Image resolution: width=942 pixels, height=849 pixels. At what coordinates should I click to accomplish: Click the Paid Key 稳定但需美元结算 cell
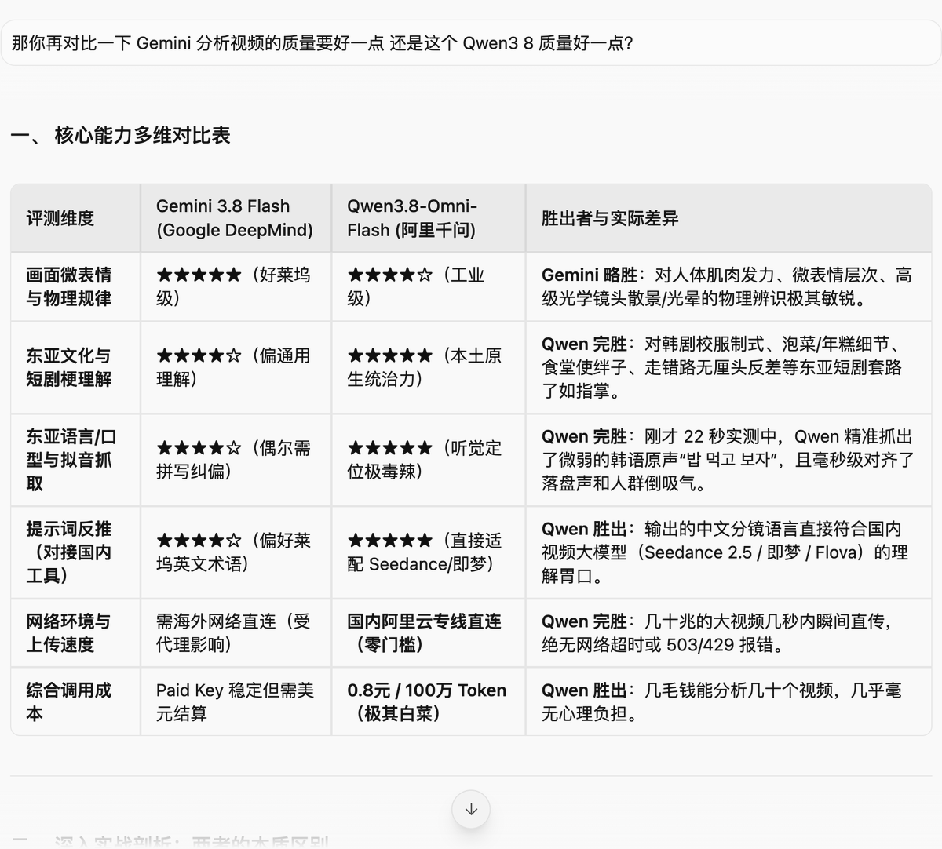click(235, 701)
